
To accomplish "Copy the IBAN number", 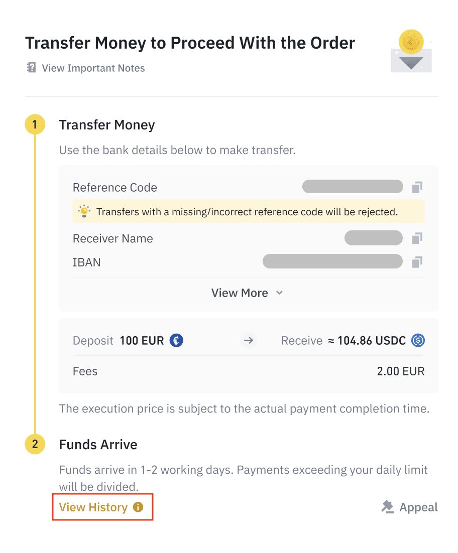I will [417, 262].
